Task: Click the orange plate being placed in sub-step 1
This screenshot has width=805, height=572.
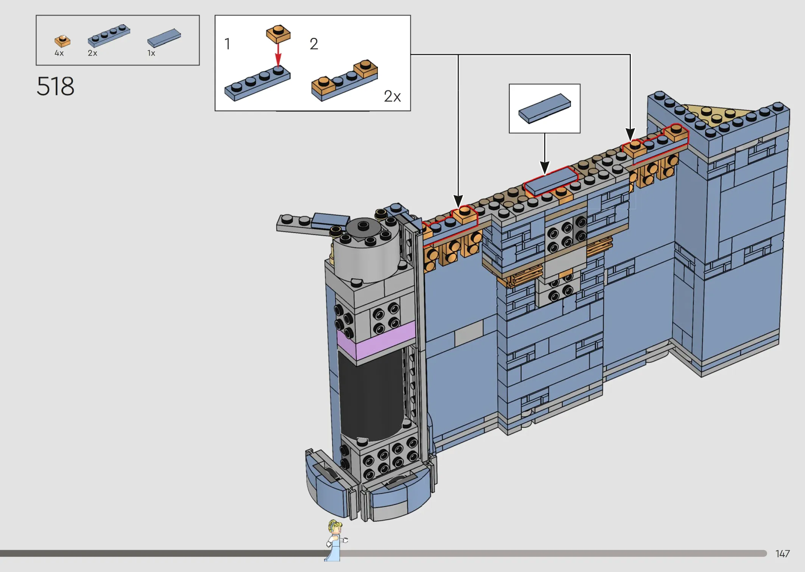Action: [278, 34]
